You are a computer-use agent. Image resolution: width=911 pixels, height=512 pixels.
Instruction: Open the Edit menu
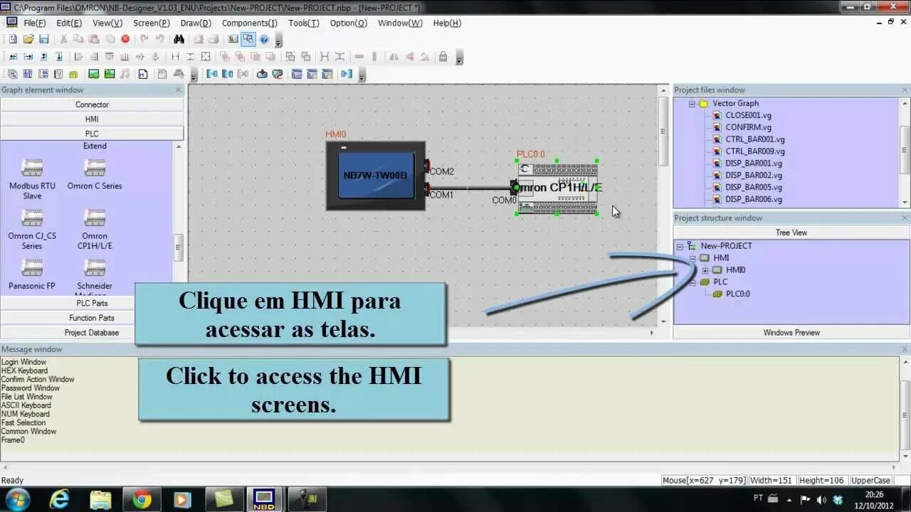click(x=69, y=23)
